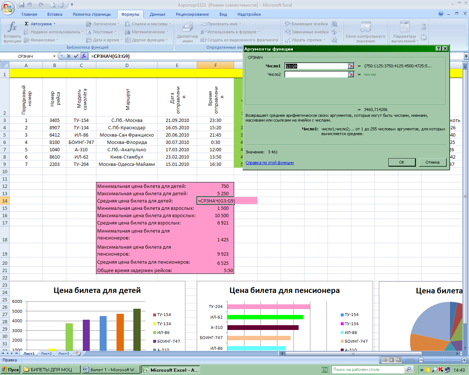Click the Пуск start button
The image size is (469, 375).
click(x=10, y=370)
